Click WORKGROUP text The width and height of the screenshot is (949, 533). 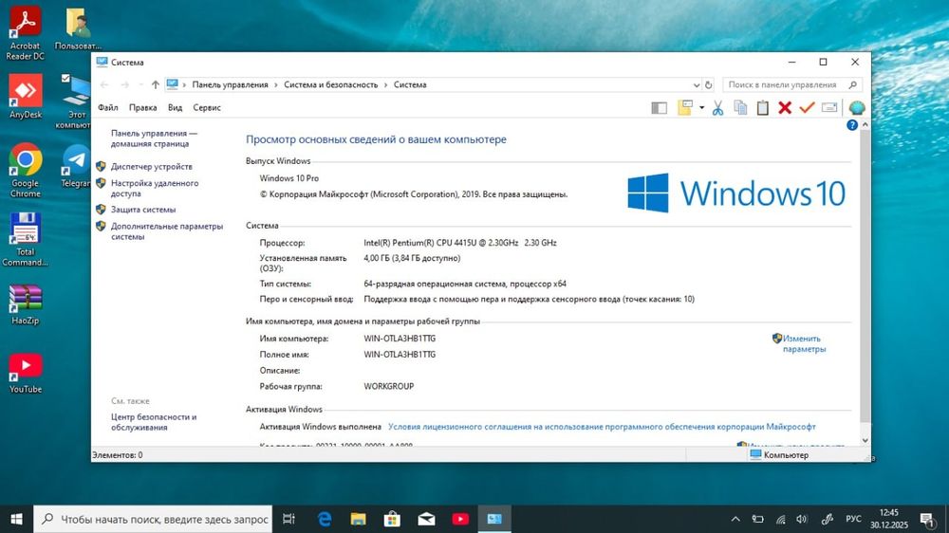tap(388, 386)
